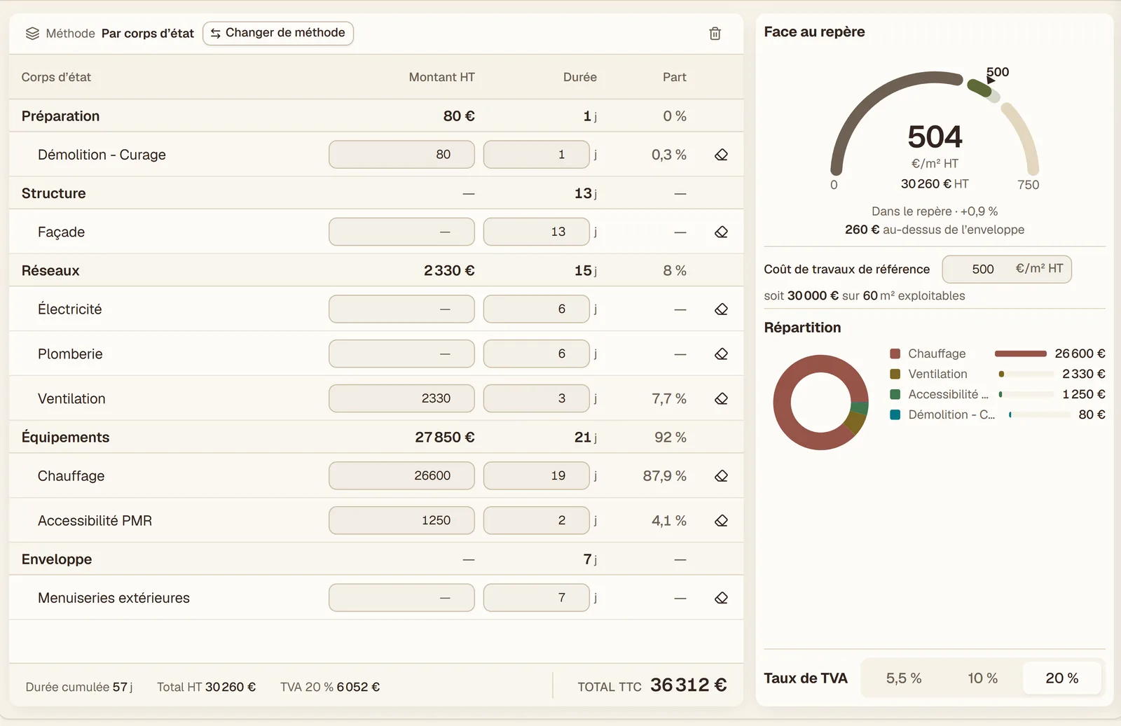Click the trash delete icon
The width and height of the screenshot is (1121, 726).
click(x=715, y=34)
